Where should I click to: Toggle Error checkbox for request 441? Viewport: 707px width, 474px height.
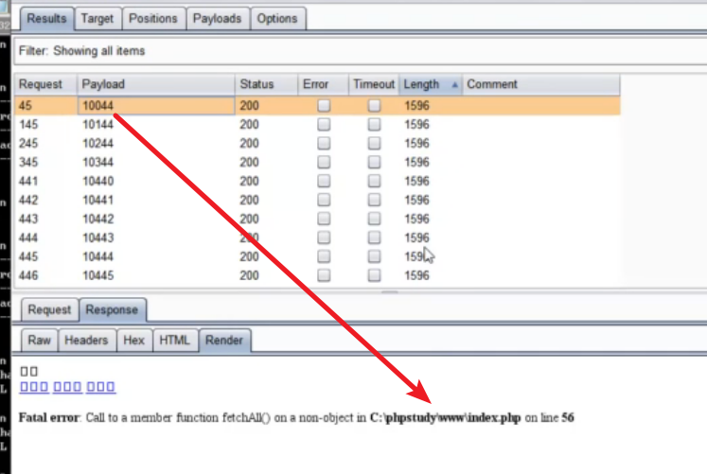click(x=324, y=181)
